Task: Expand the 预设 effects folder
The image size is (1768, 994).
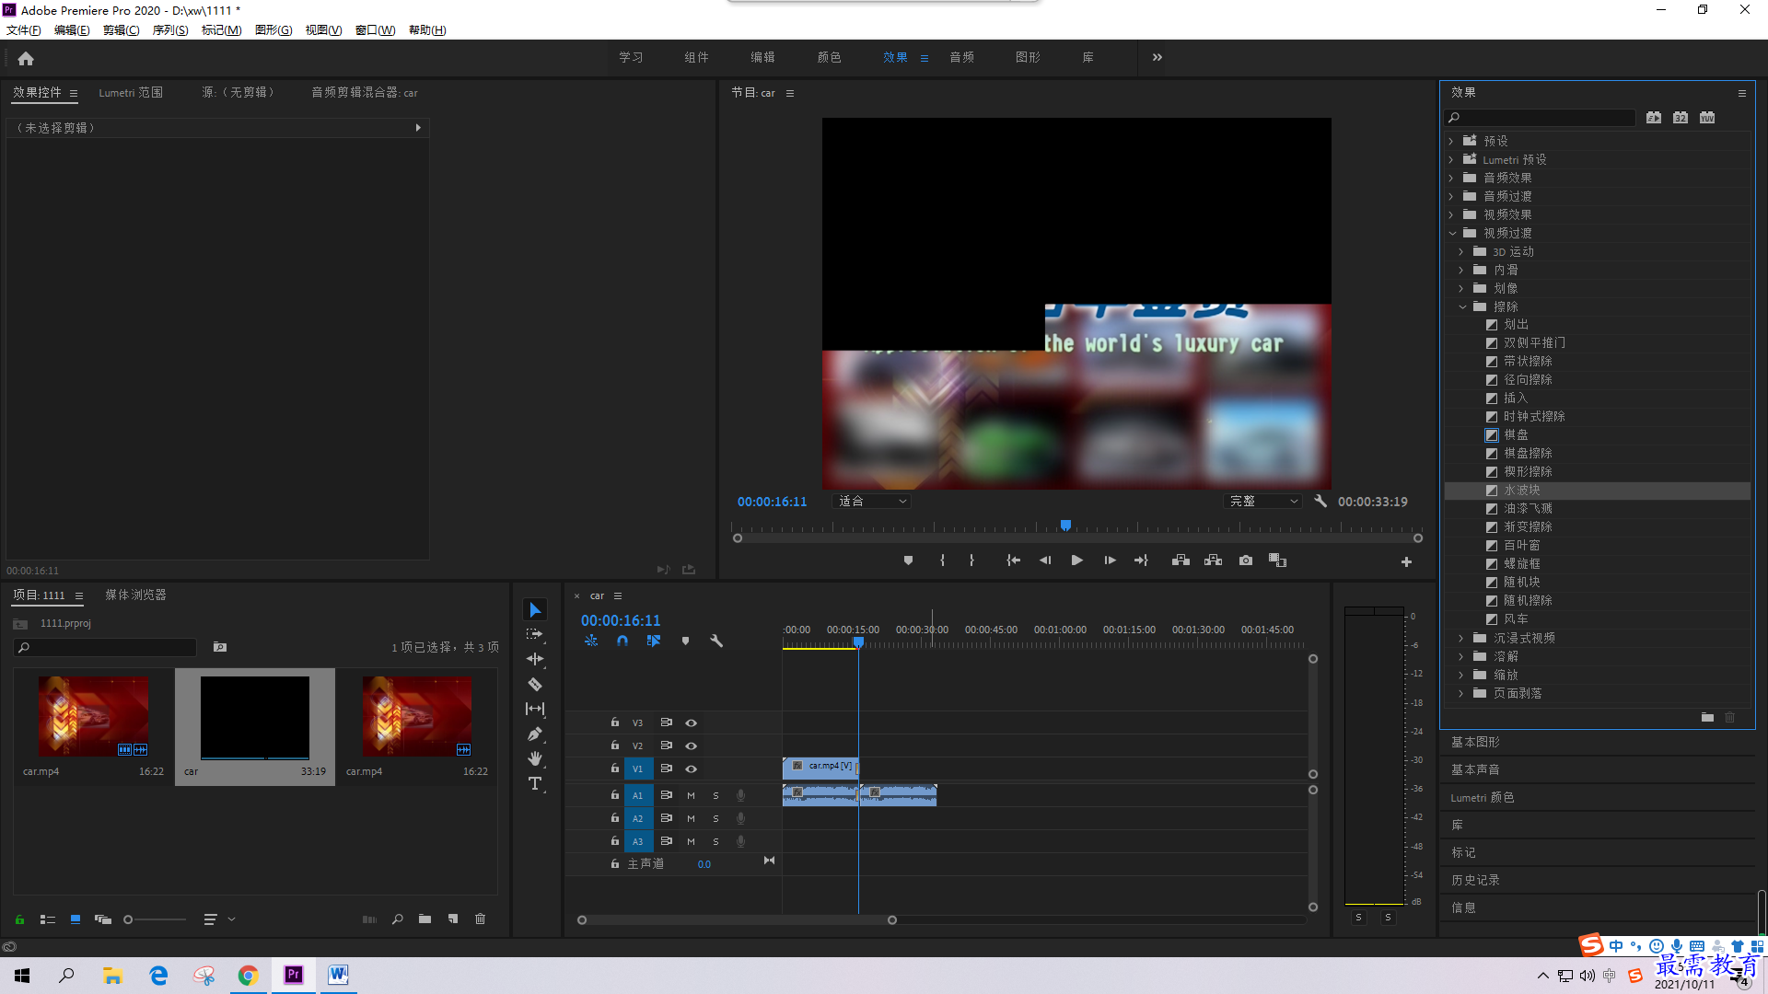Action: pos(1451,141)
